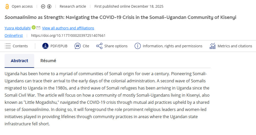Click the email envelope icon by author
The height and width of the screenshot is (135, 256).
click(x=38, y=28)
